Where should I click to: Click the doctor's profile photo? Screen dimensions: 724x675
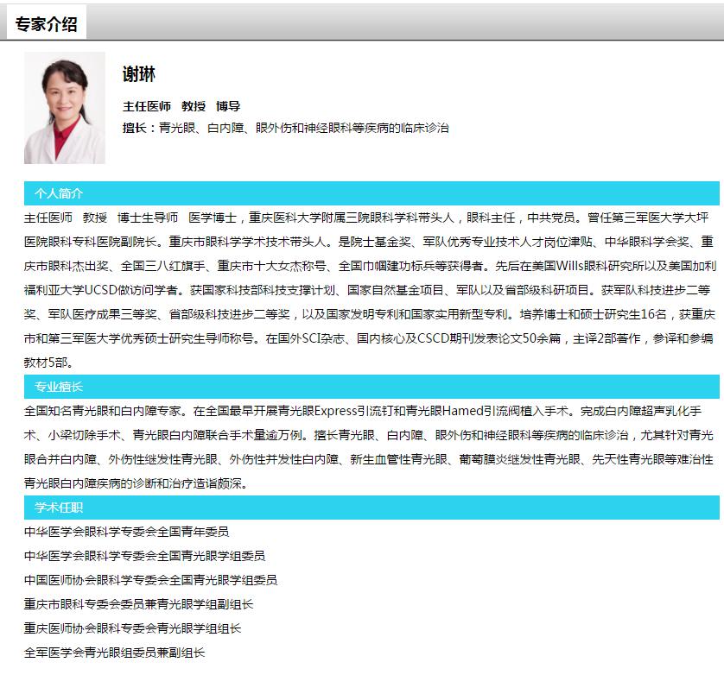pos(64,108)
